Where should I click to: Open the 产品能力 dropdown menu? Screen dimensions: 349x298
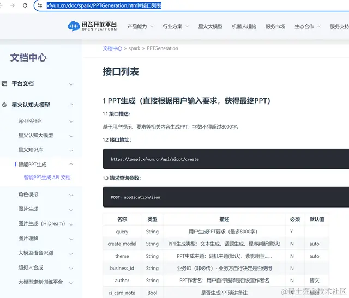[x=140, y=27]
